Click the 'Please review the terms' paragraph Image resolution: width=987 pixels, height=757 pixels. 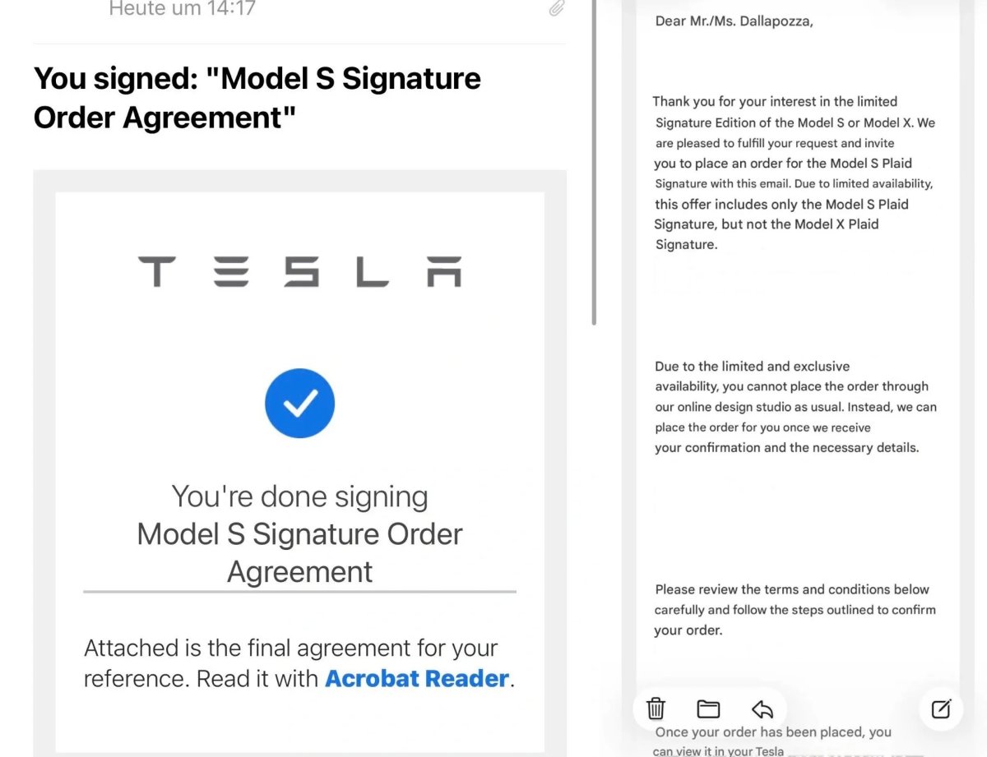[795, 610]
